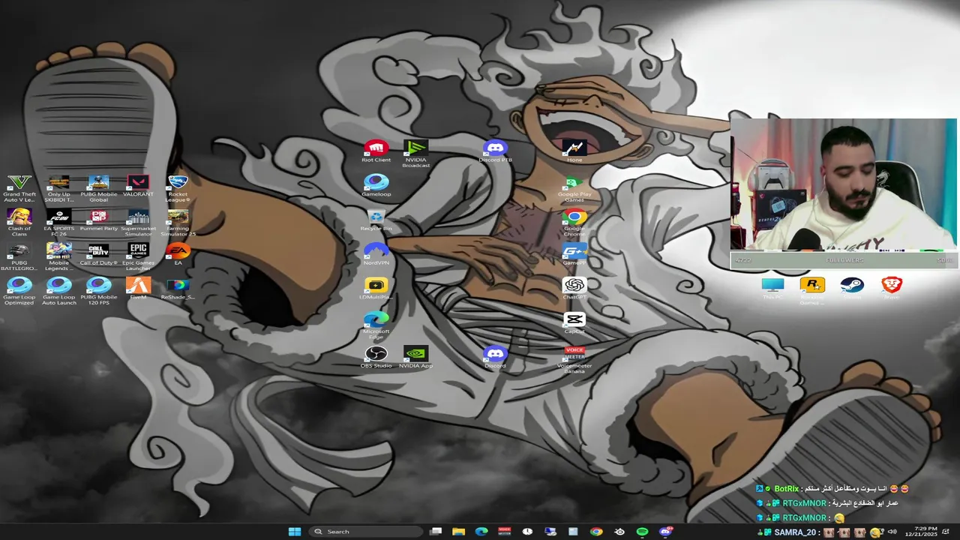Select the Gameloop icon below Riot Client

(376, 185)
